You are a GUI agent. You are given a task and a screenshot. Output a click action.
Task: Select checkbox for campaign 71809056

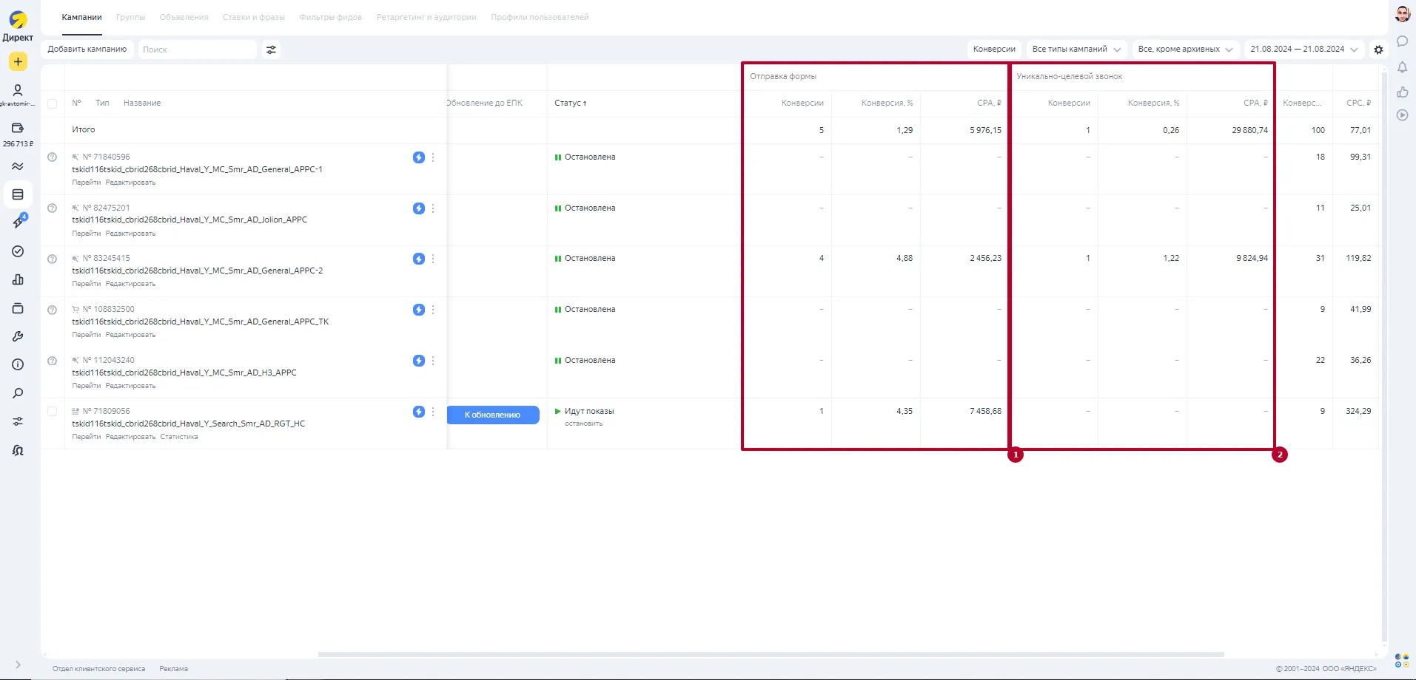pyautogui.click(x=52, y=412)
